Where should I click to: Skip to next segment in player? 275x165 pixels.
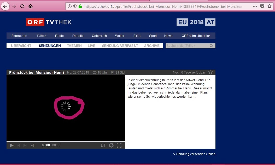click(x=25, y=145)
